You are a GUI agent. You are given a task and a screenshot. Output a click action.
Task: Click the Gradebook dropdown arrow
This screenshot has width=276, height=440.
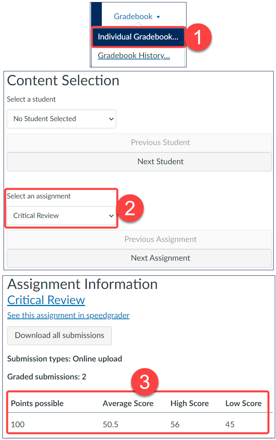158,17
